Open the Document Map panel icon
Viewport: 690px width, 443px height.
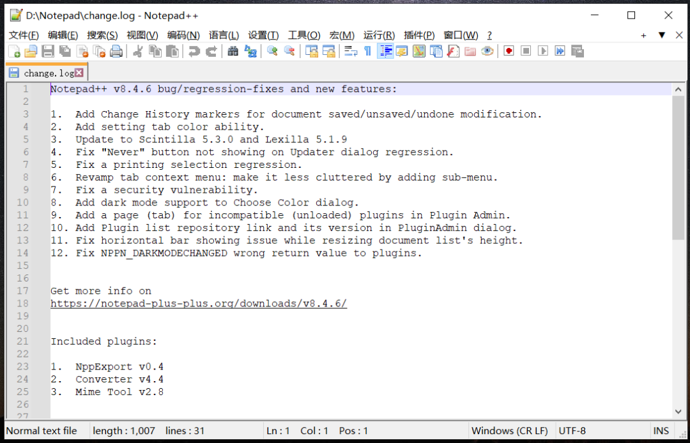[419, 50]
